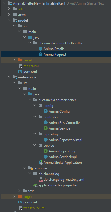Open the AnimalService interface
This screenshot has height=212, width=111.
click(x=59, y=128)
